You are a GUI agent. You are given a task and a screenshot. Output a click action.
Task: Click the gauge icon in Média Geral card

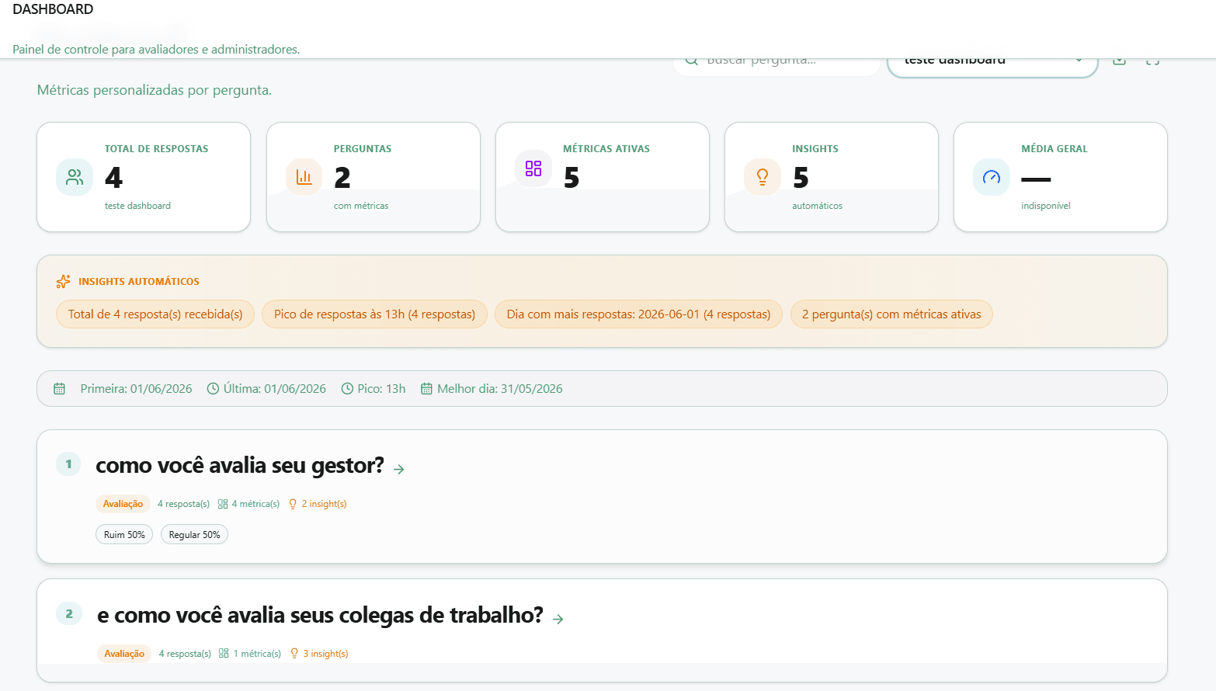pyautogui.click(x=992, y=177)
